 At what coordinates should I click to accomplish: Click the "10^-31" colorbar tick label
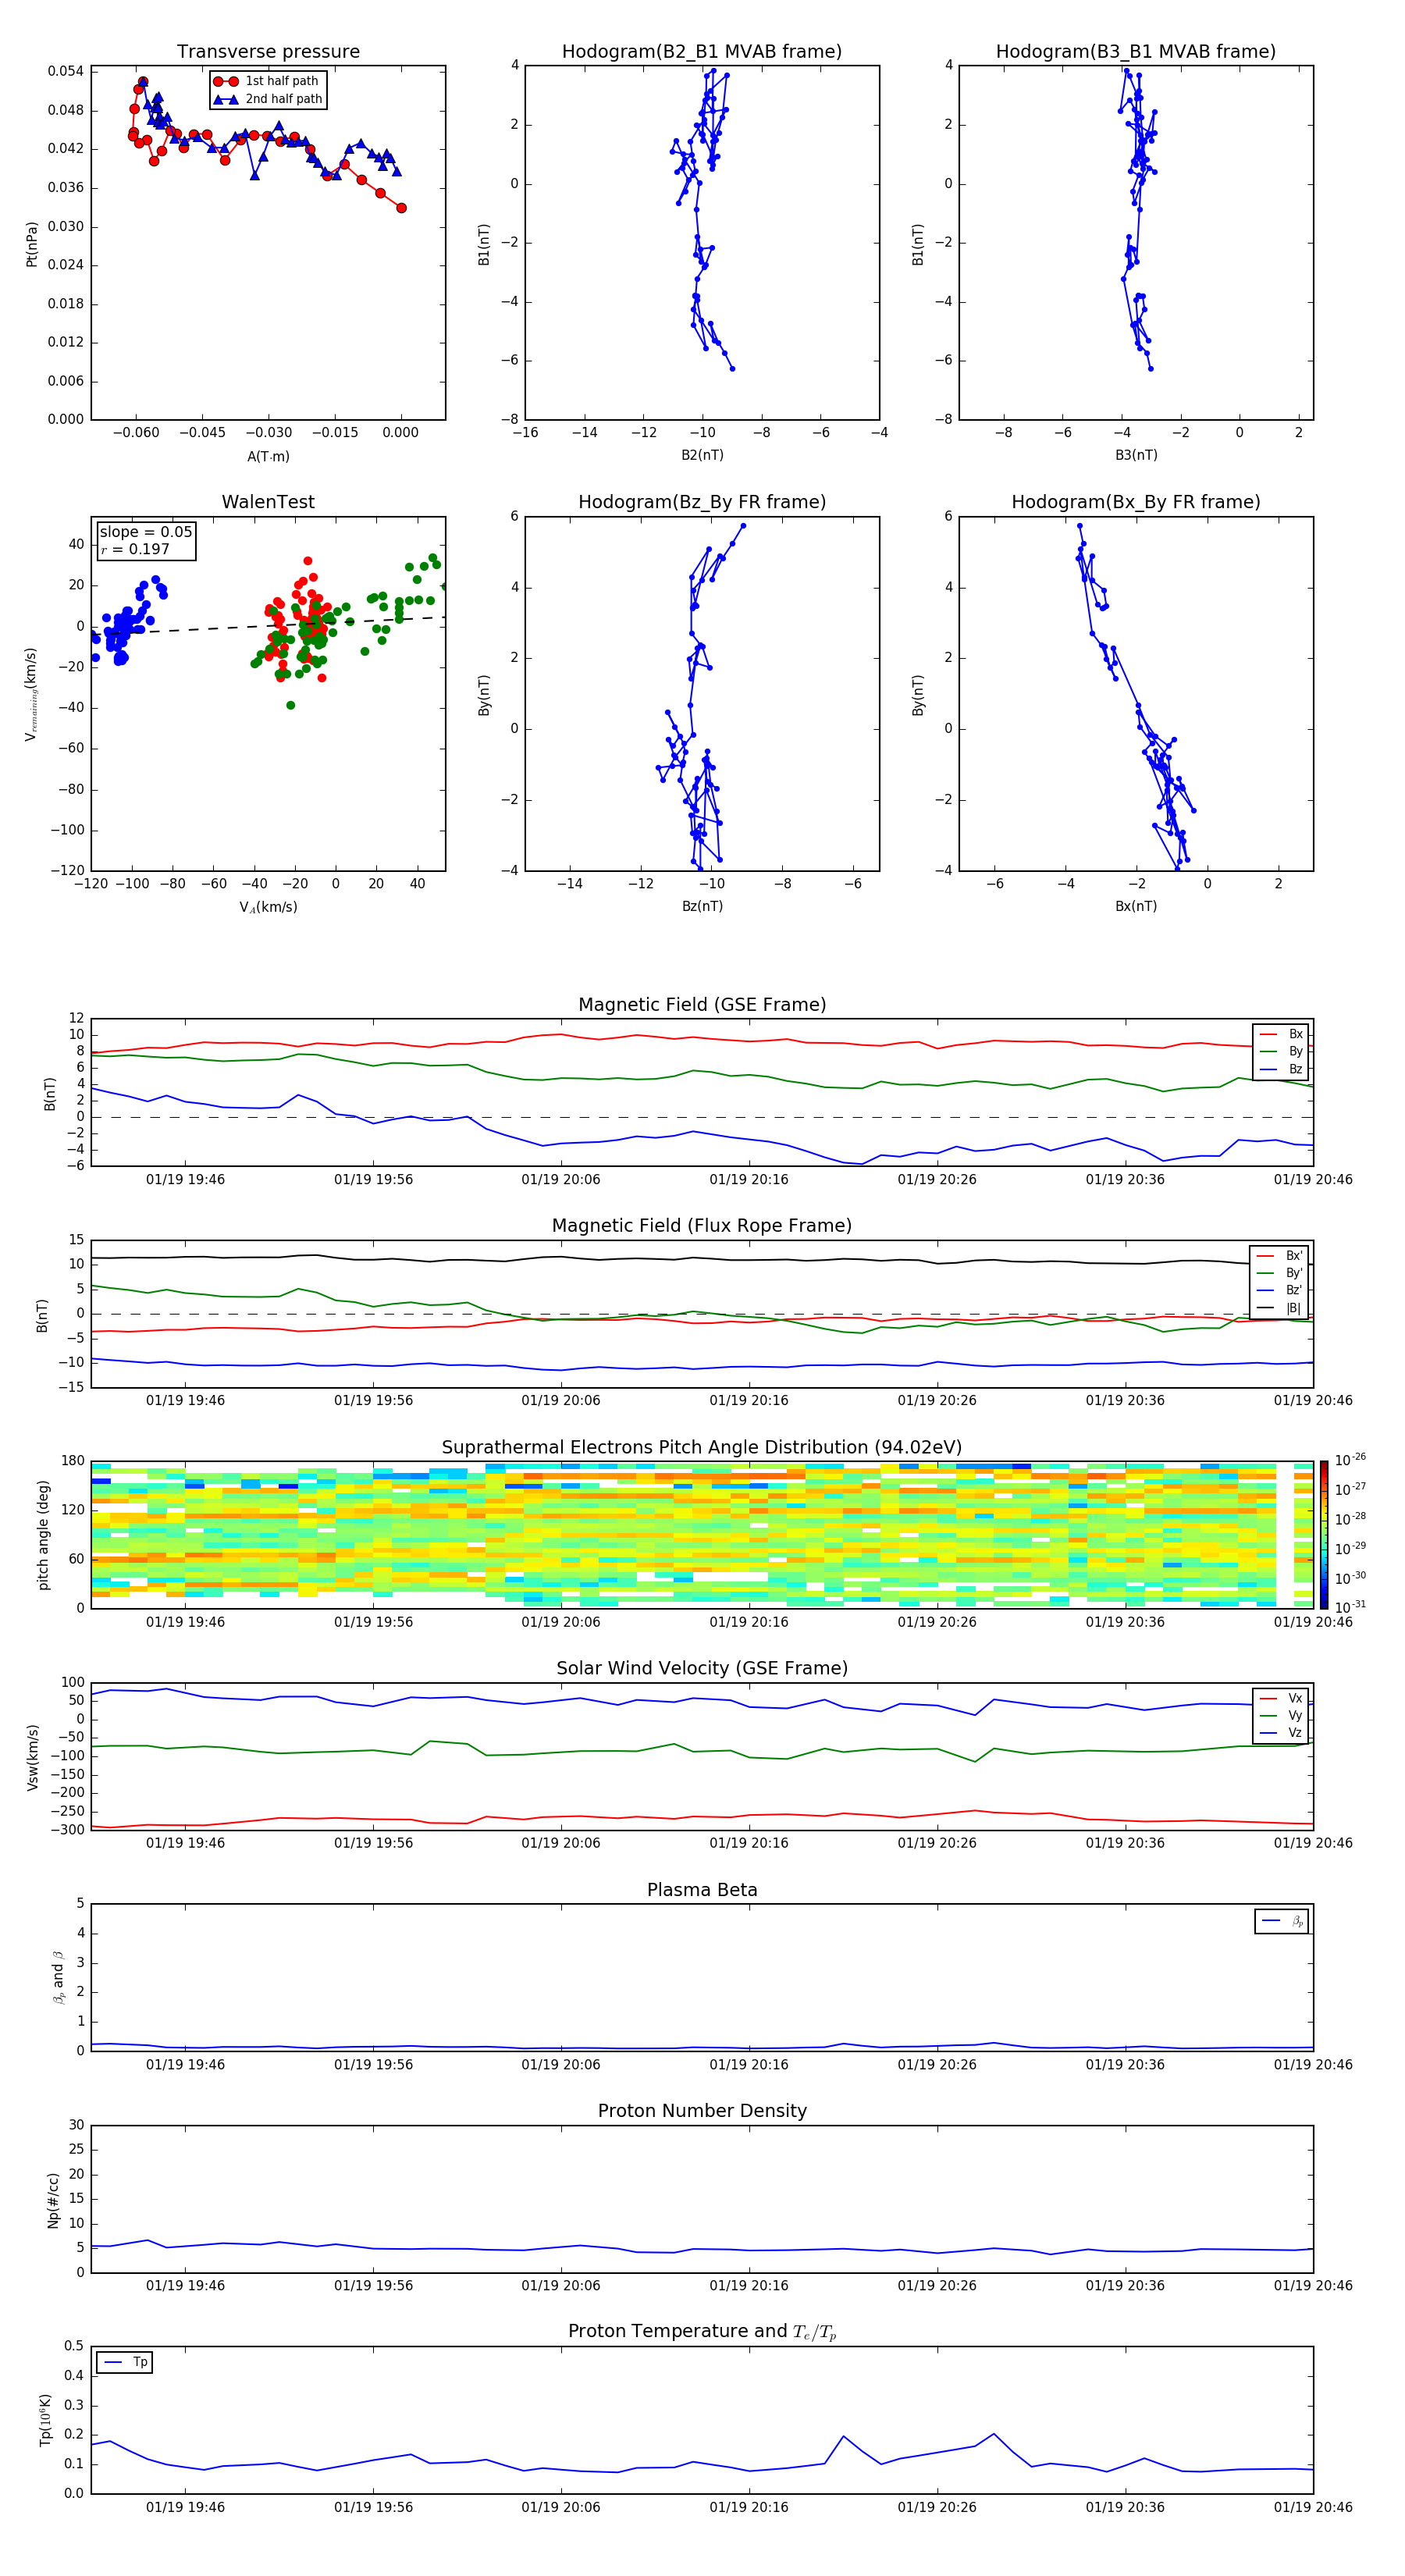pos(1350,1607)
